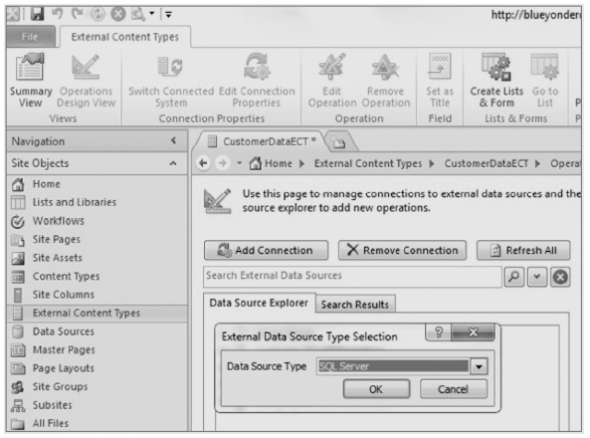Switch to Summary View
This screenshot has width=590, height=438.
click(31, 81)
